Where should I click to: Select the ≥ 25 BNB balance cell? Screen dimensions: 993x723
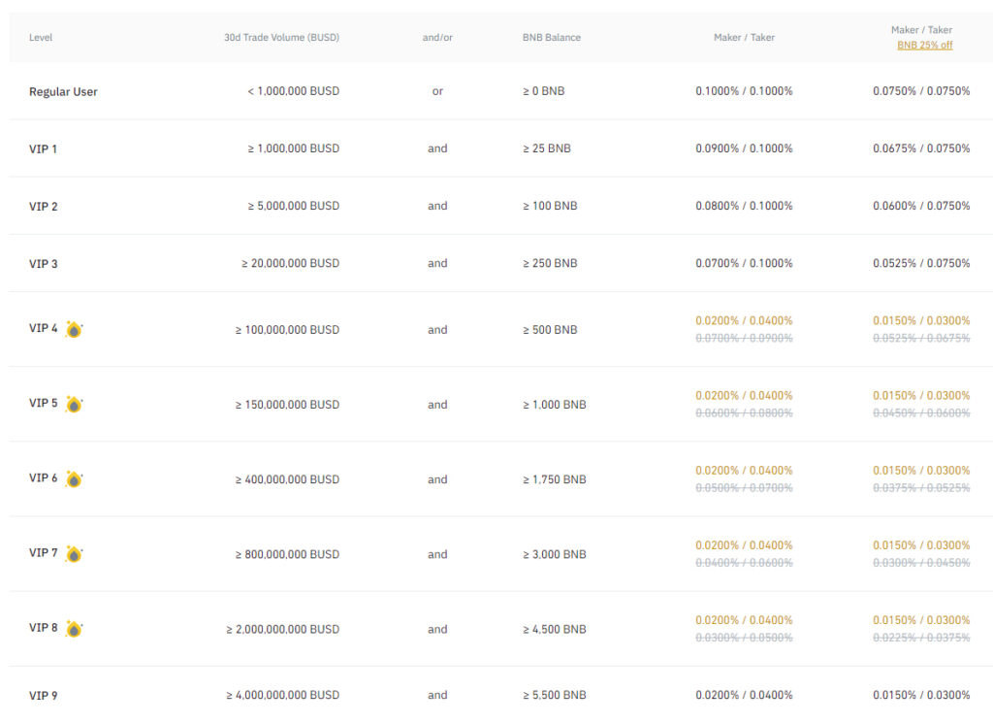point(547,148)
